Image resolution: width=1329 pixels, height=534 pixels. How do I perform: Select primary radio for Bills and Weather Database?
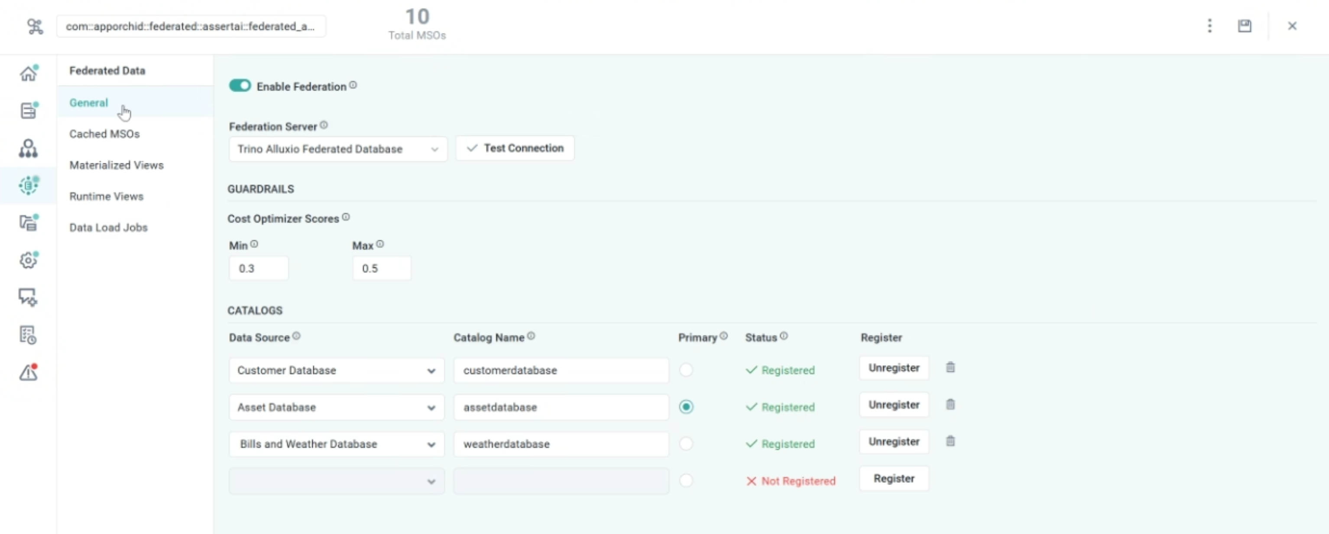686,444
